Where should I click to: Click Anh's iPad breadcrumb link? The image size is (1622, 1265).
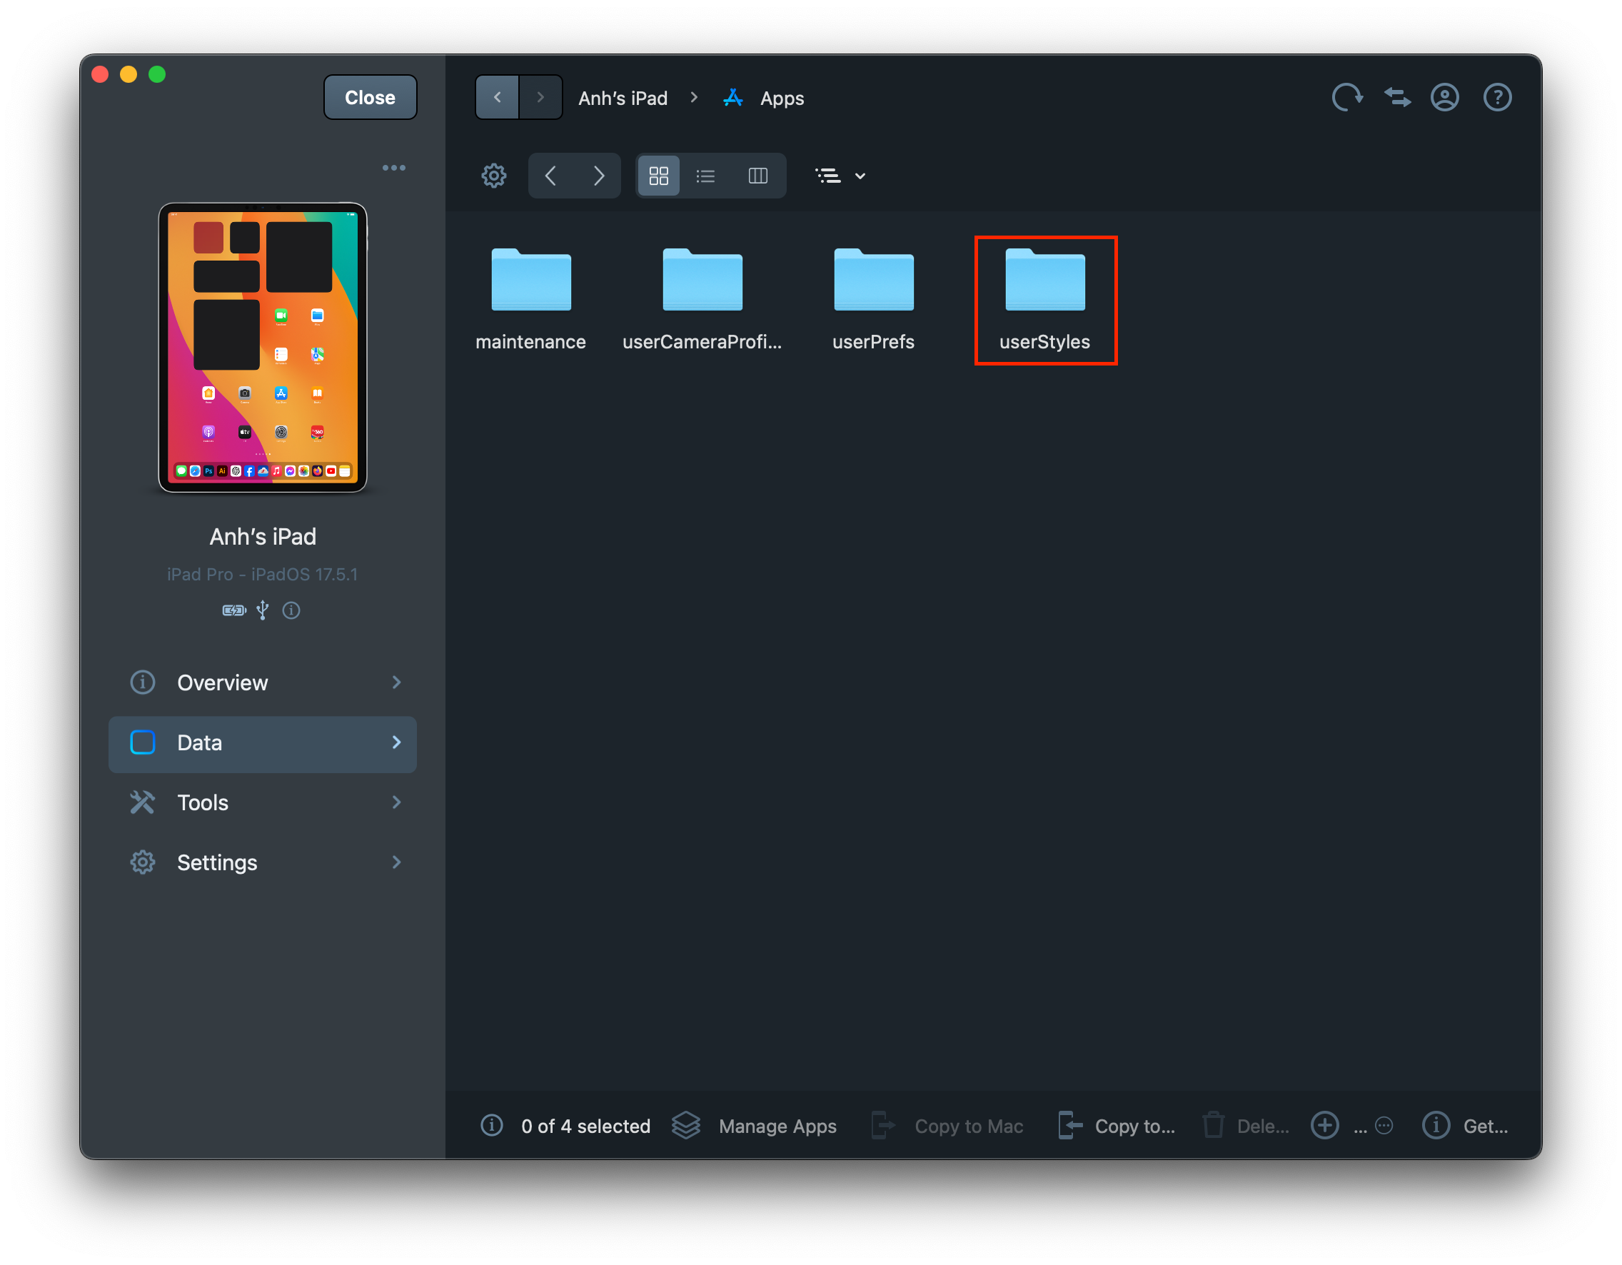[x=623, y=98]
